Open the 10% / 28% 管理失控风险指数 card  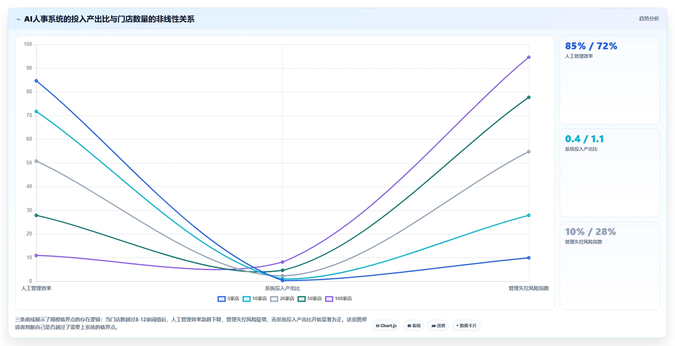(609, 265)
